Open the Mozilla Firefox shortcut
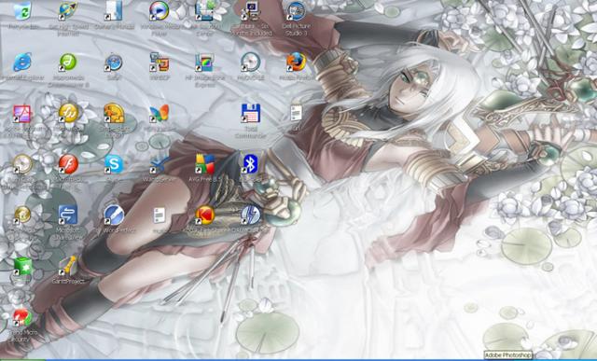This screenshot has height=361, width=597. tap(296, 62)
